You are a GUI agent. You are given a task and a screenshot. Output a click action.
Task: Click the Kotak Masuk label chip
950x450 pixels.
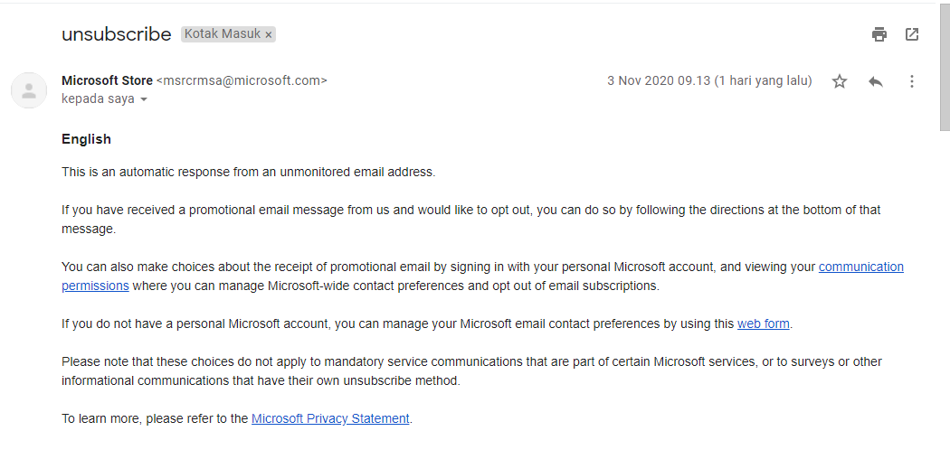click(x=222, y=34)
